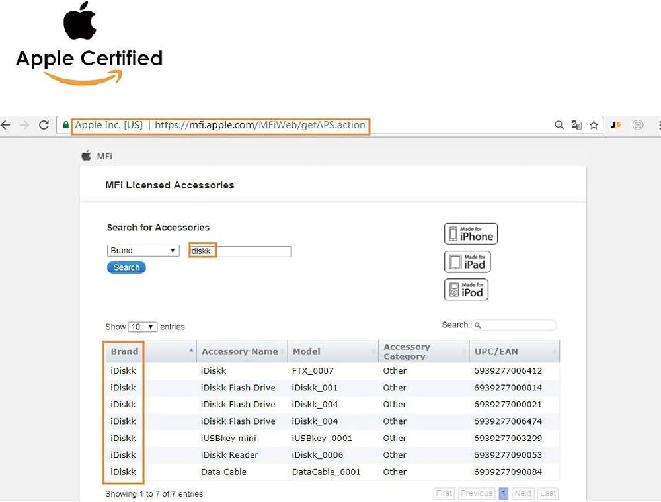This screenshot has width=661, height=502.
Task: Click the Made for iPod badge
Action: pyautogui.click(x=466, y=290)
